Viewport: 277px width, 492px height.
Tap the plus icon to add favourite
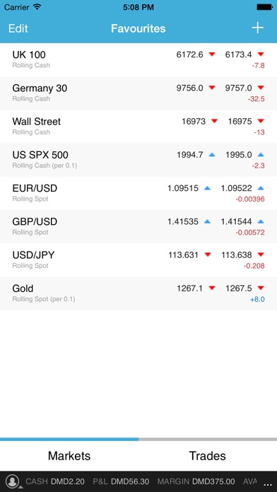tap(257, 28)
